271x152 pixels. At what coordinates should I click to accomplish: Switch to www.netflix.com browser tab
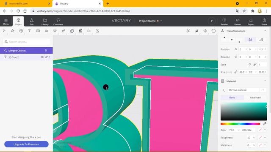tap(26, 4)
